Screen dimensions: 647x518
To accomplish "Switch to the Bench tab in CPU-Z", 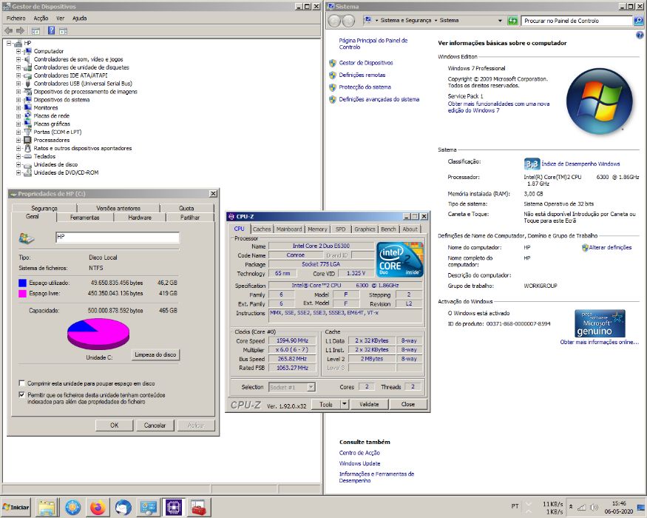I will click(388, 229).
